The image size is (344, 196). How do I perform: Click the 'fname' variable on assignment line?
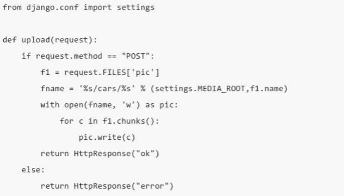(52, 89)
